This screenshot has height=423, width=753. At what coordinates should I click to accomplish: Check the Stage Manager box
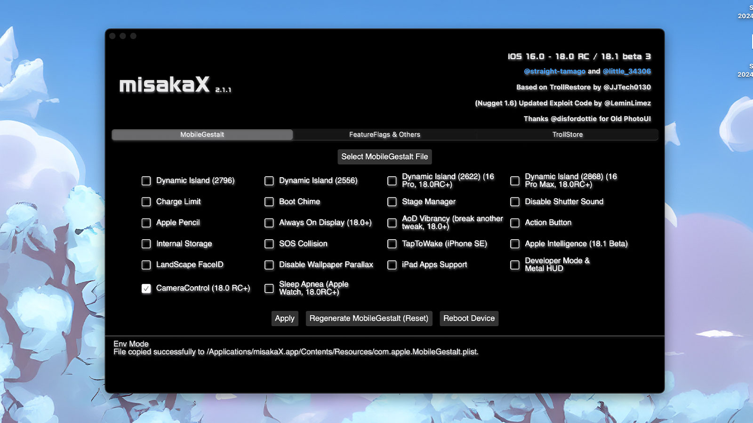(392, 202)
